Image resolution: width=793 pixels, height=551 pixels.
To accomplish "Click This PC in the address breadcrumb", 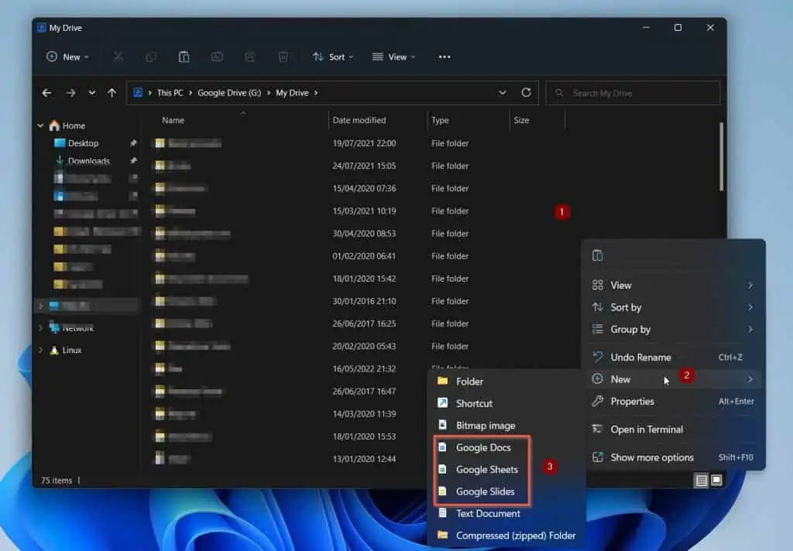I will tap(170, 93).
